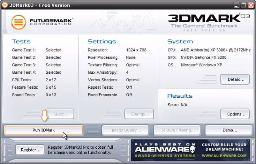Click the System section heading
256x164 pixels.
tap(180, 42)
